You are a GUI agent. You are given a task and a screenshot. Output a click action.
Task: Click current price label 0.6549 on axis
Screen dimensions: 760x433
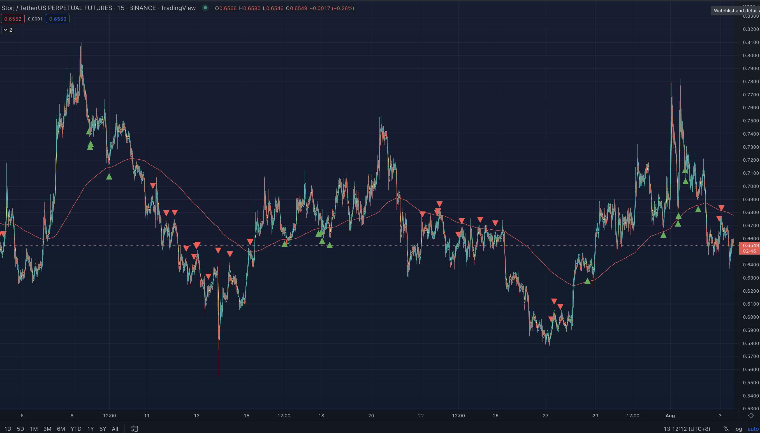(x=750, y=245)
